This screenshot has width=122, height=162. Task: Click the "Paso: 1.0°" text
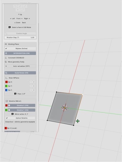(21, 94)
